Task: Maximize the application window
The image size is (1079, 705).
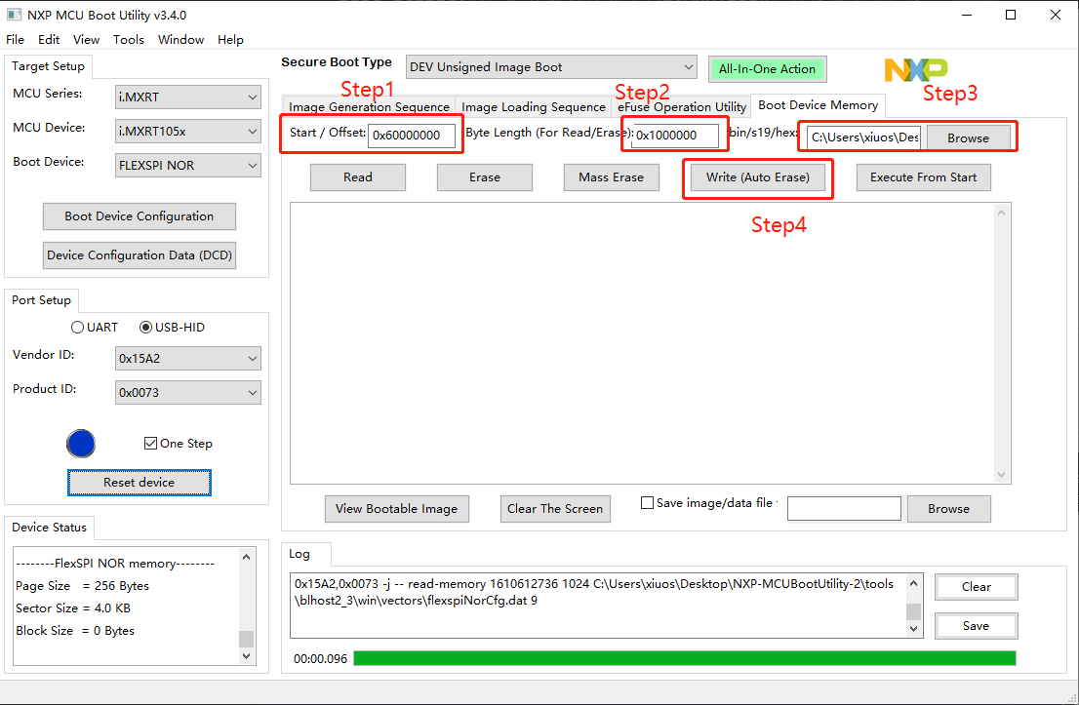Action: 1011,15
